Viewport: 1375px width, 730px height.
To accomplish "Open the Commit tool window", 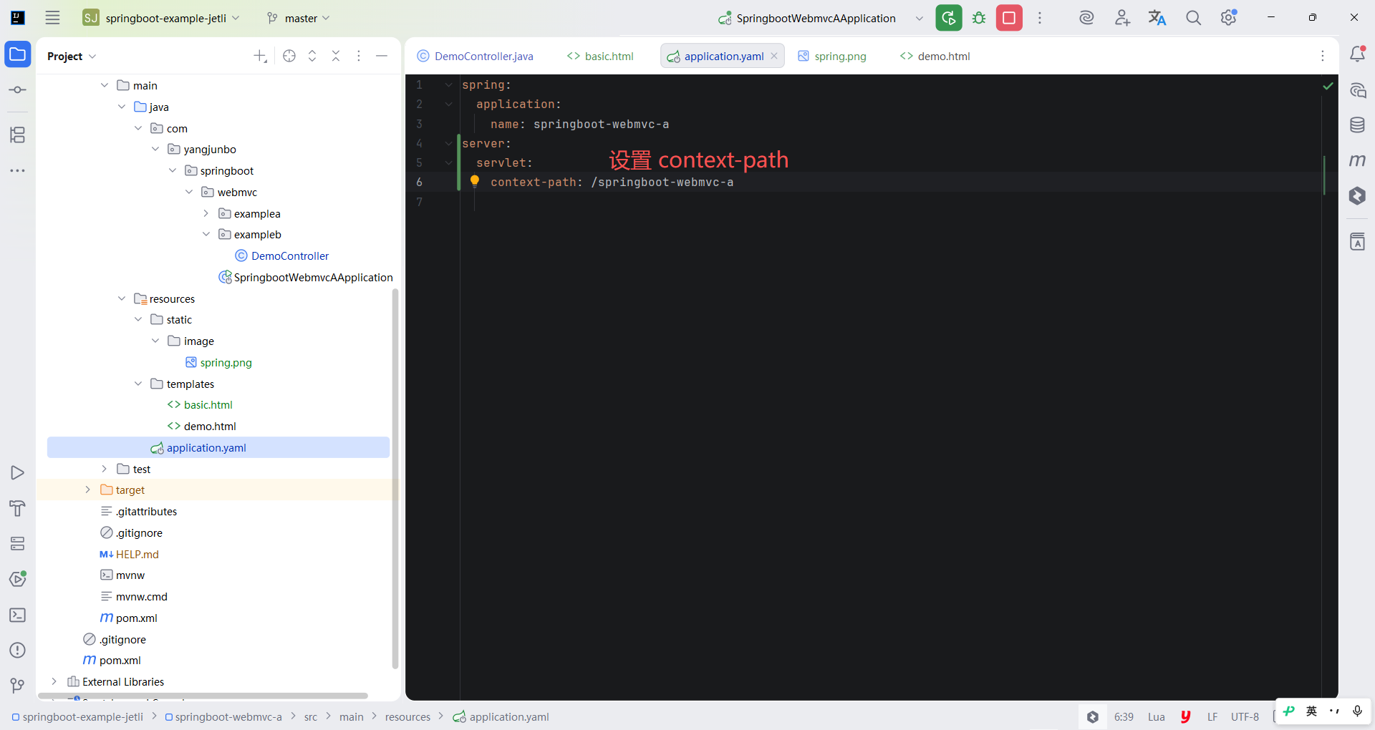I will (x=18, y=90).
